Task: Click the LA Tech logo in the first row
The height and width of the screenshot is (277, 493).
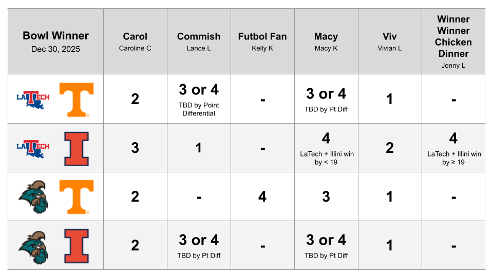Action: 33,98
